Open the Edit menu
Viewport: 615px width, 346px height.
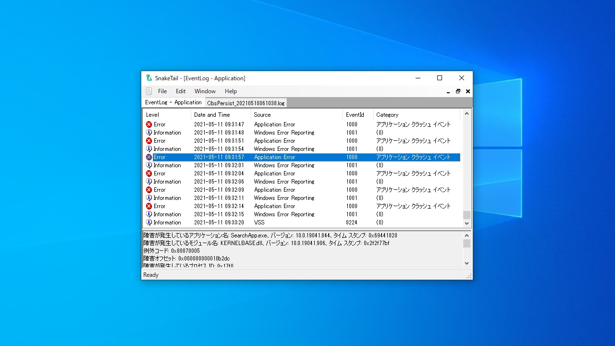tap(181, 91)
